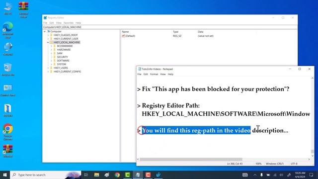Expand HKEY_CURRENT_USER in the registry tree

click(48, 39)
